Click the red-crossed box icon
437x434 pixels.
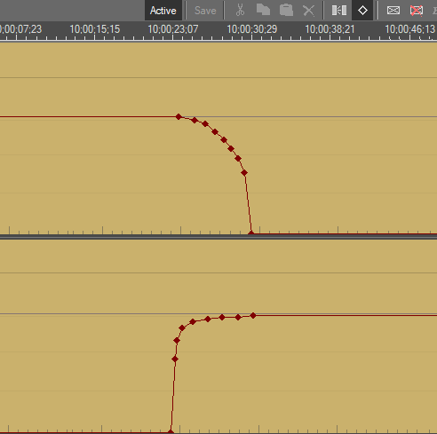417,11
